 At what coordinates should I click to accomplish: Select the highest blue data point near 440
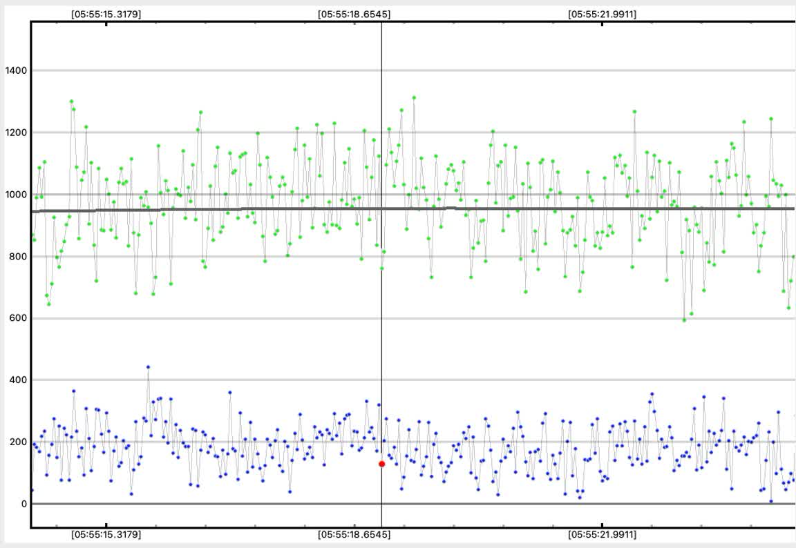point(148,367)
